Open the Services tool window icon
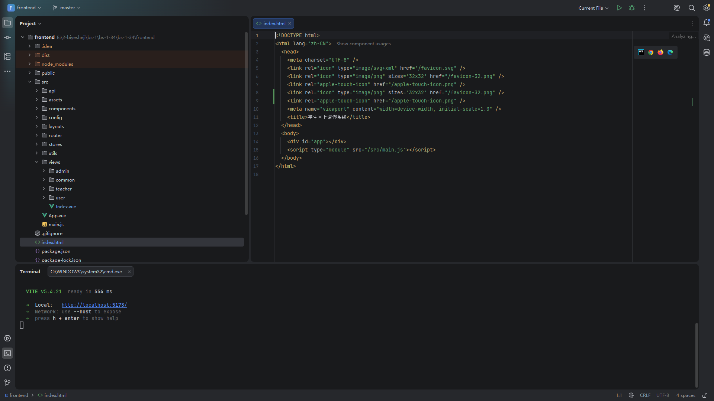The height and width of the screenshot is (401, 714). click(7, 338)
